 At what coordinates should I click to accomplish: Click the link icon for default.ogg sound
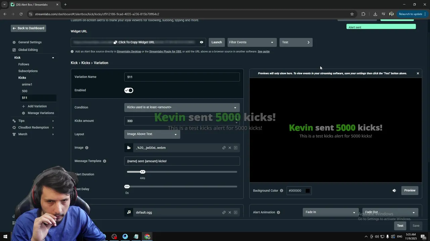coord(224,212)
